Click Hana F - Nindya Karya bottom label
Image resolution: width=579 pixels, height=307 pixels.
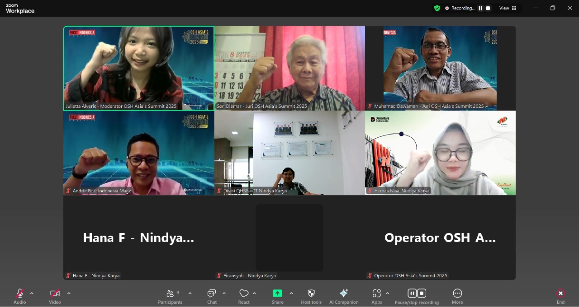click(96, 275)
